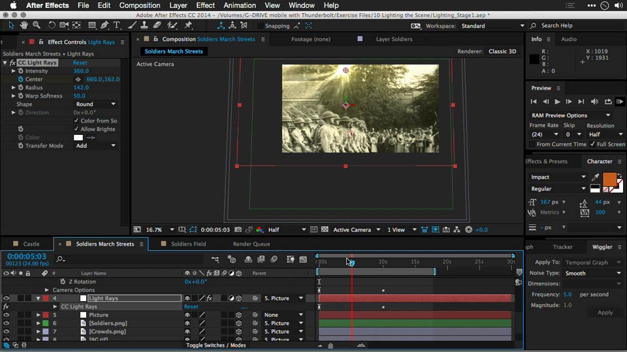Take a snapshot with camera icon
The height and width of the screenshot is (352, 627).
238,229
